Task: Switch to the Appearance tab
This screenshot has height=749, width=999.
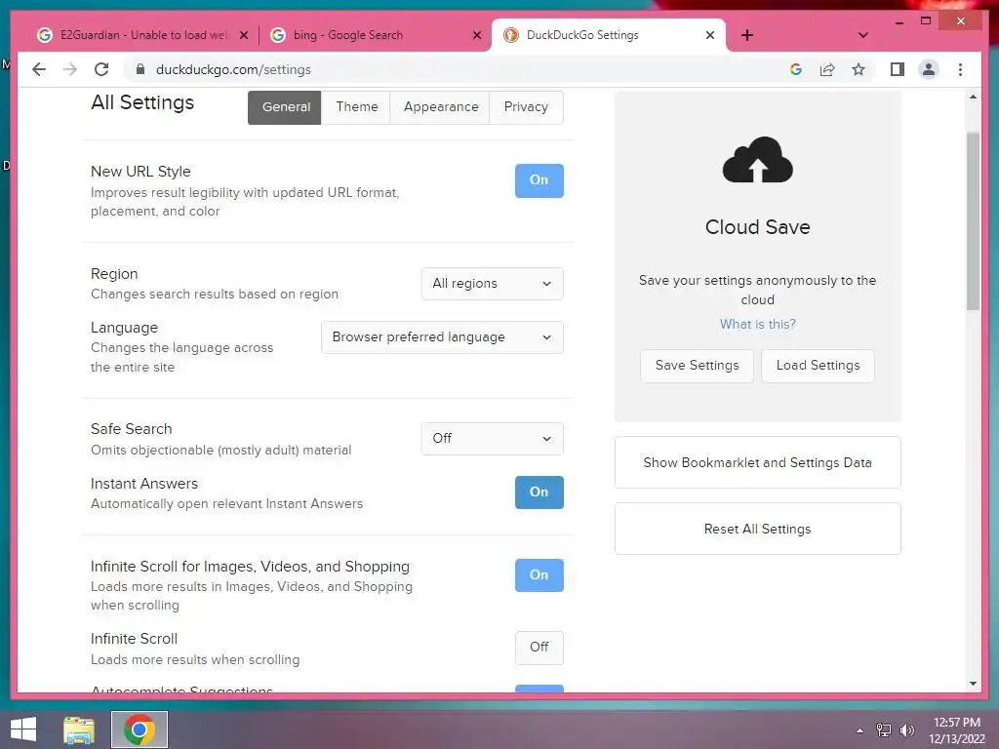Action: click(440, 107)
